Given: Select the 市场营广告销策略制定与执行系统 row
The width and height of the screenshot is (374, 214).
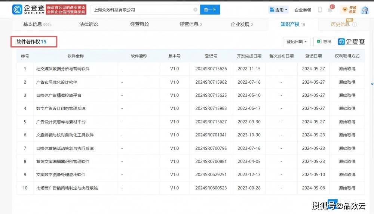Looking at the screenshot, I should coord(67,188).
